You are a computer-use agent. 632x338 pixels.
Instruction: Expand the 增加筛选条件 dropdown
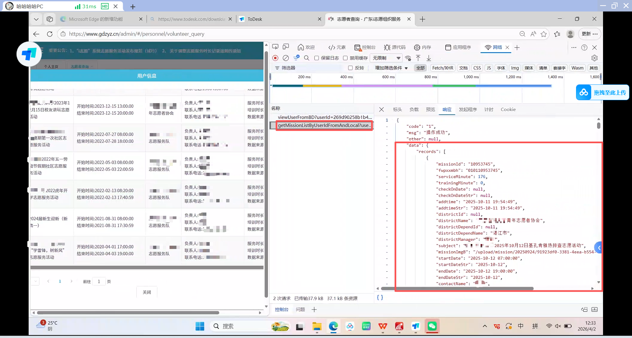(x=391, y=68)
